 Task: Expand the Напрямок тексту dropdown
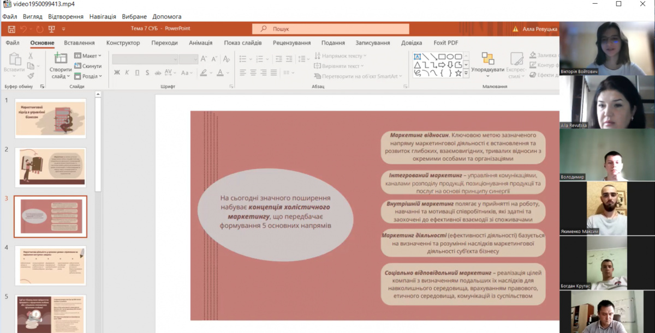(340, 56)
